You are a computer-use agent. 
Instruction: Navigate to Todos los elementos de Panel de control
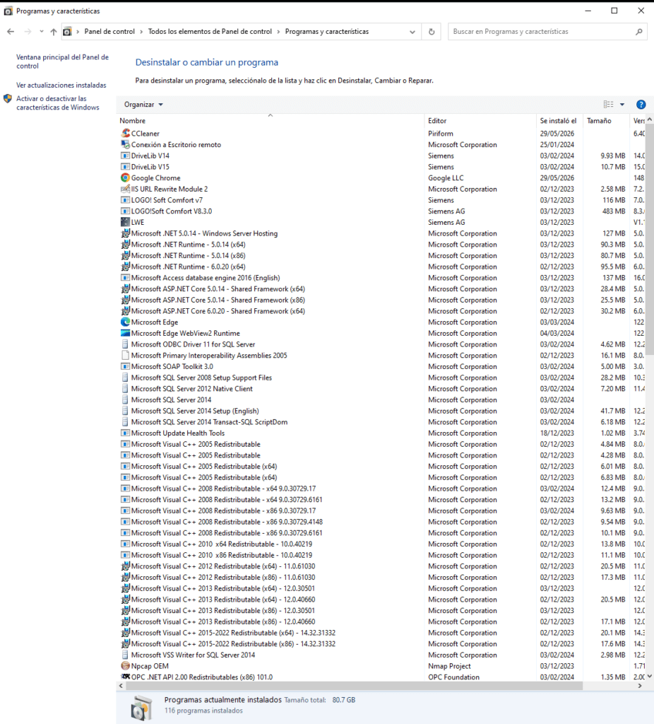[x=210, y=31]
